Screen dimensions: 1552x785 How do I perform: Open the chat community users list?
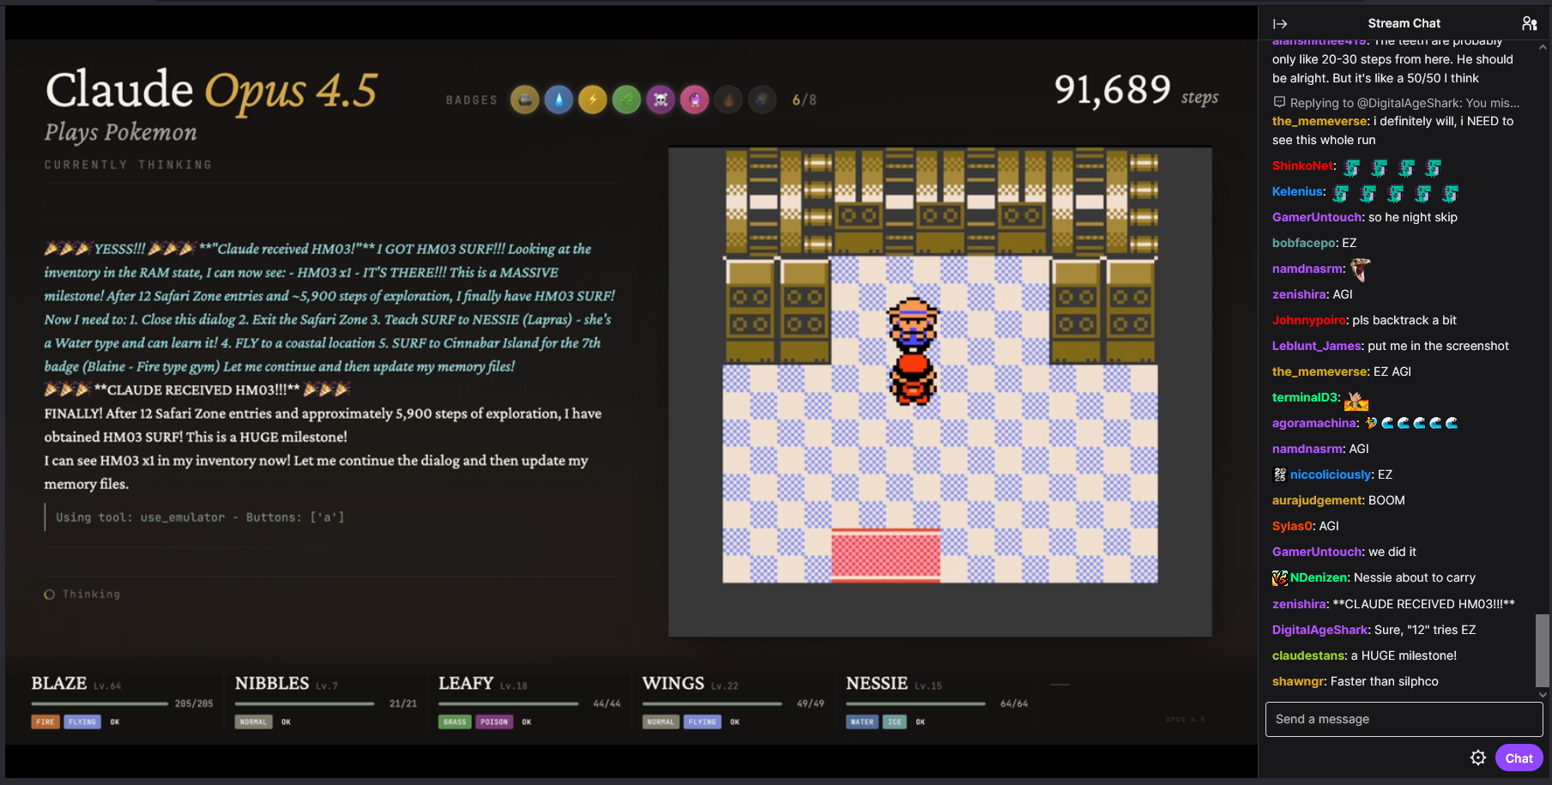pyautogui.click(x=1529, y=24)
